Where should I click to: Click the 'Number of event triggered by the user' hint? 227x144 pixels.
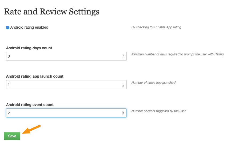click(x=158, y=111)
